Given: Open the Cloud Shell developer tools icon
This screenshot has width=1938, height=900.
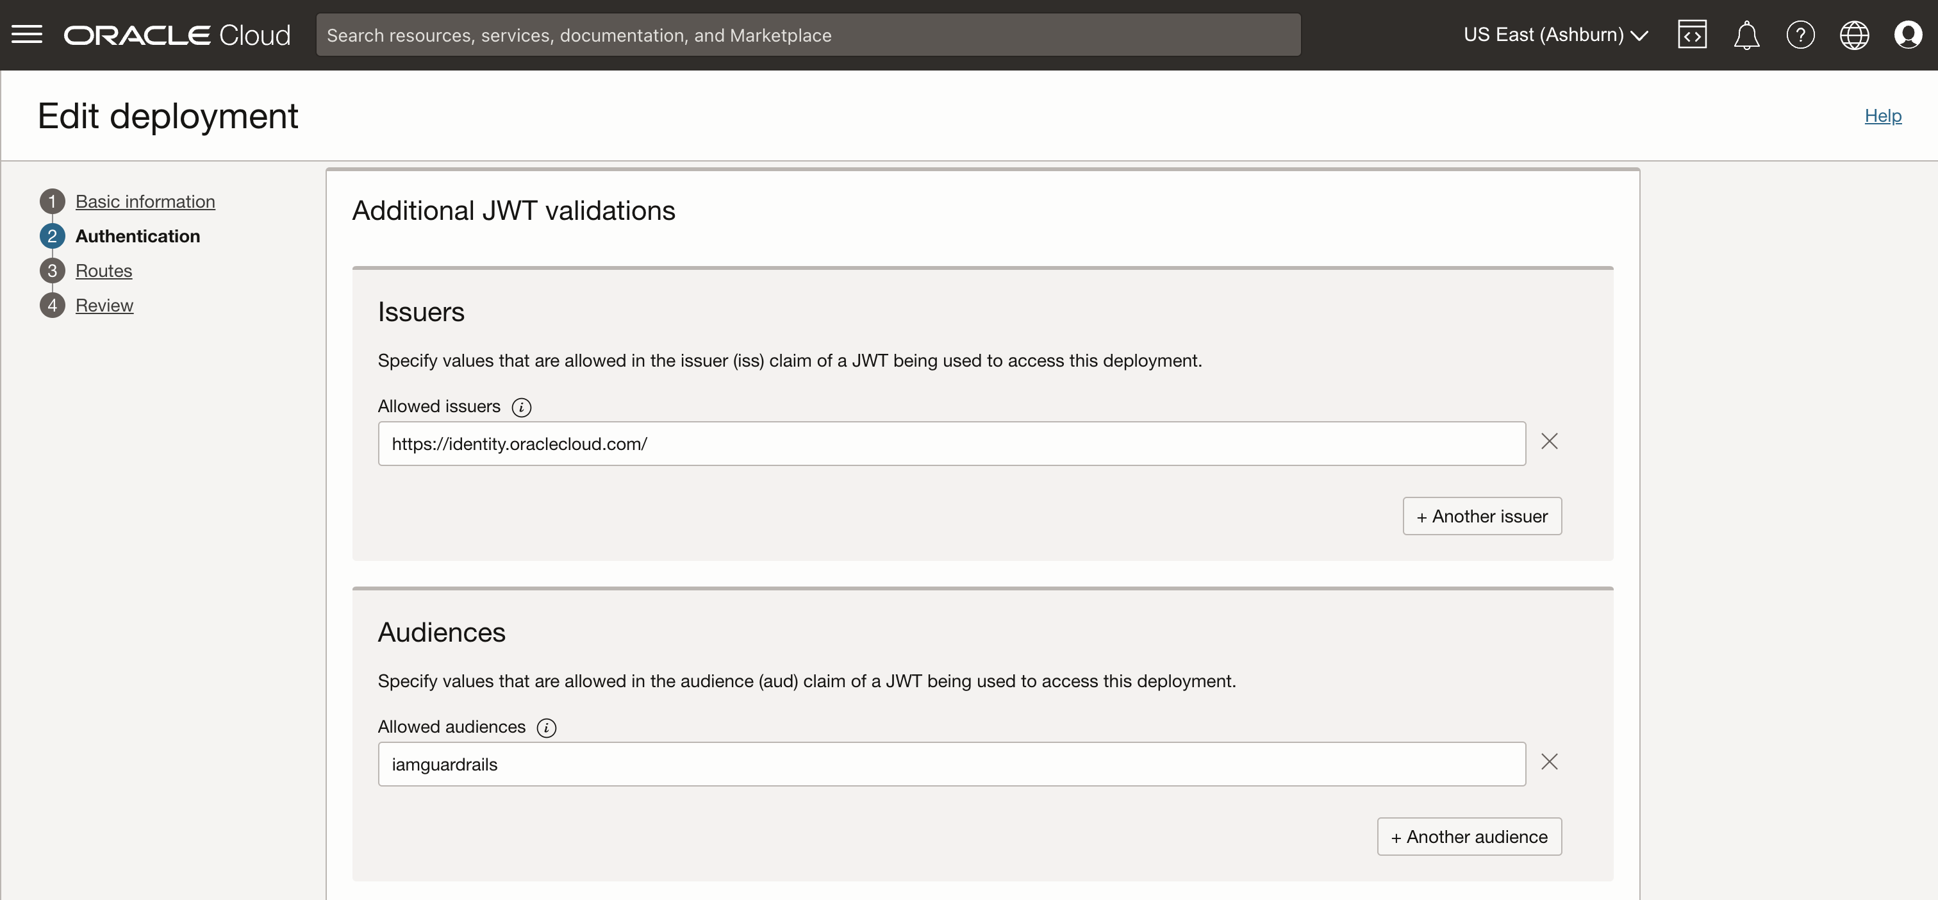Looking at the screenshot, I should coord(1692,35).
